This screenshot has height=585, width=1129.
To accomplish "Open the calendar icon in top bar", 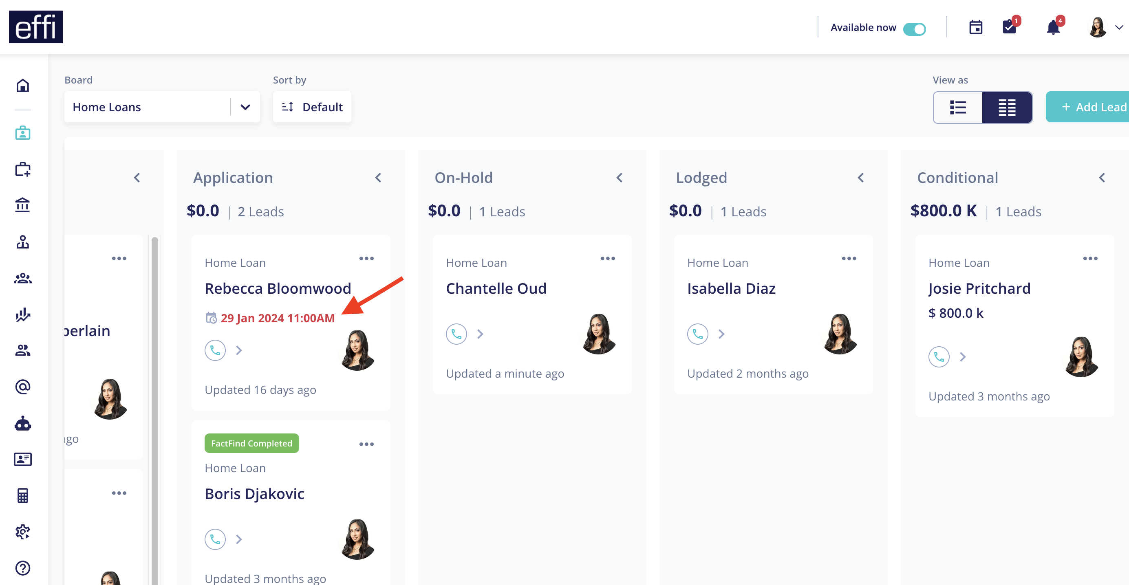I will pos(976,27).
